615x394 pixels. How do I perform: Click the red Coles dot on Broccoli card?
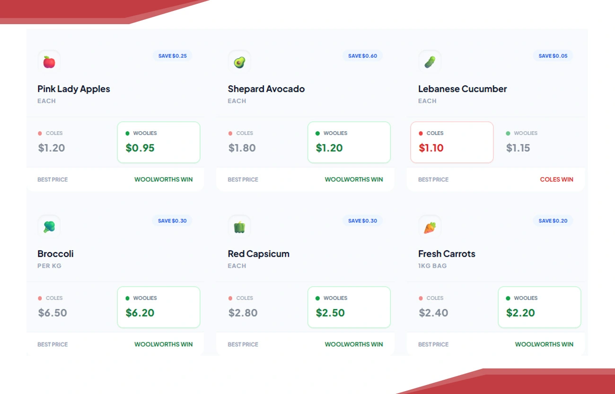(41, 298)
